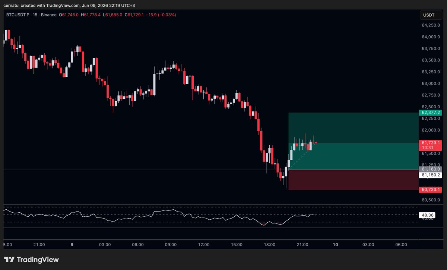This screenshot has height=270, width=447.
Task: Select the 62,377.2 take-profit price tag
Action: click(x=430, y=112)
